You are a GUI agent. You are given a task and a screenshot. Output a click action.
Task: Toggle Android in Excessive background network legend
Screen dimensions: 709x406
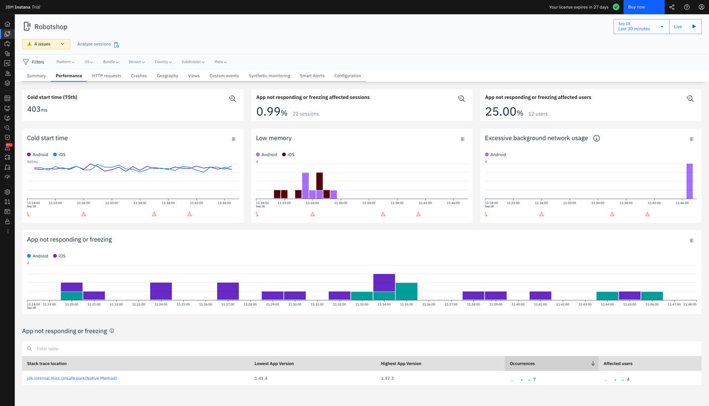[x=495, y=154]
